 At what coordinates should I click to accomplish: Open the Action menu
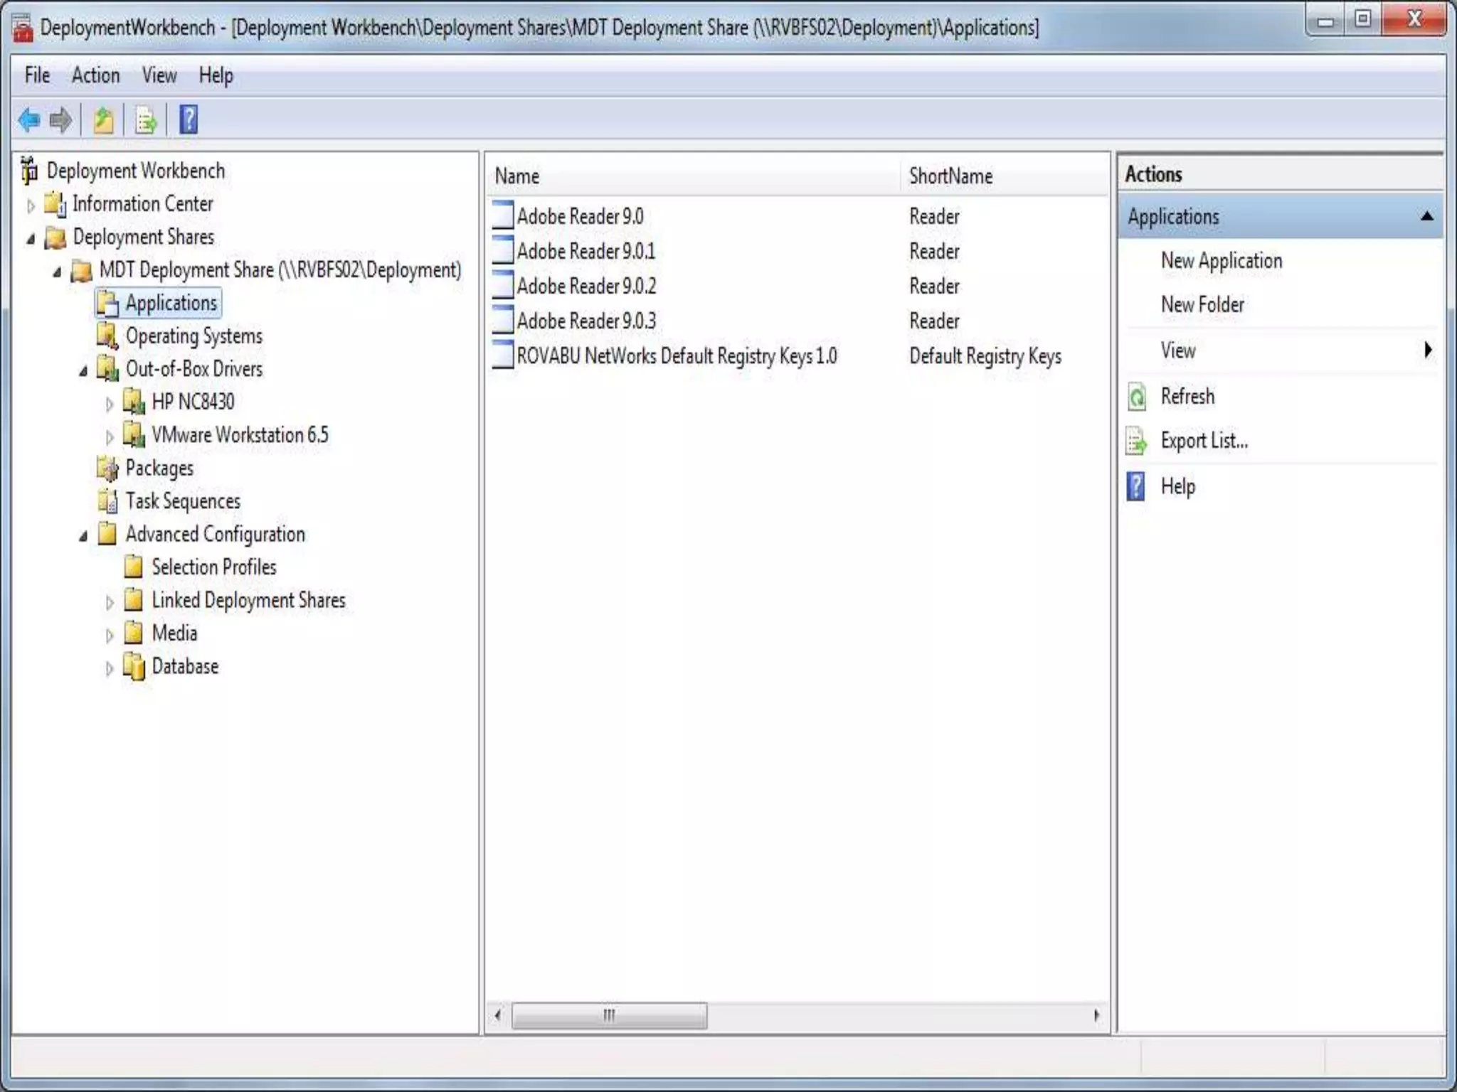click(95, 75)
